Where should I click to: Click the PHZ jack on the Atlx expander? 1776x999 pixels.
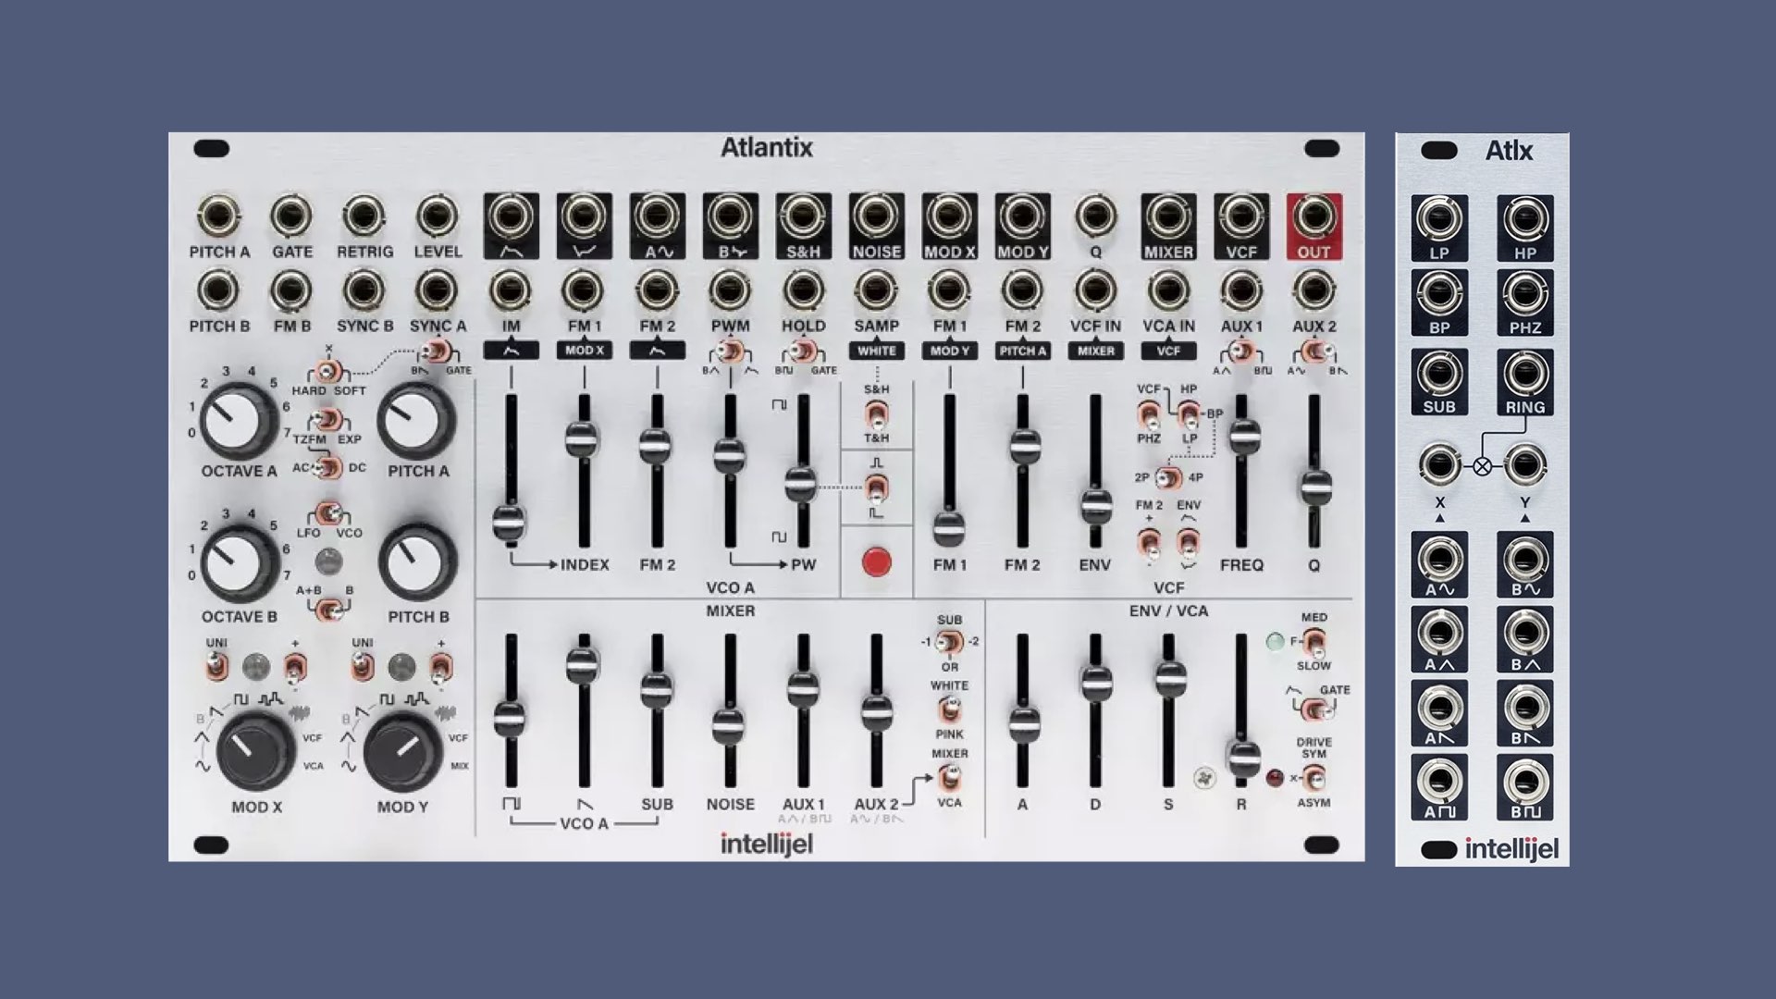1524,295
